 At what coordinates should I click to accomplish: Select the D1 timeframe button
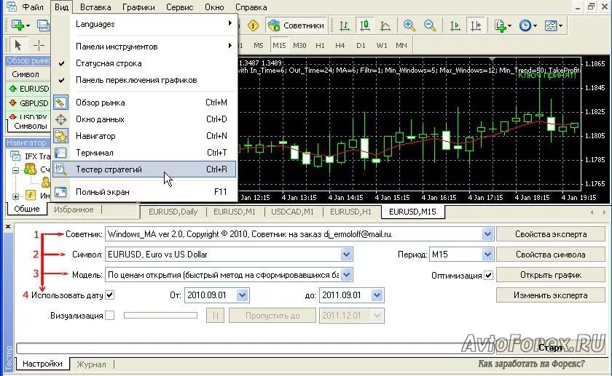coord(361,45)
